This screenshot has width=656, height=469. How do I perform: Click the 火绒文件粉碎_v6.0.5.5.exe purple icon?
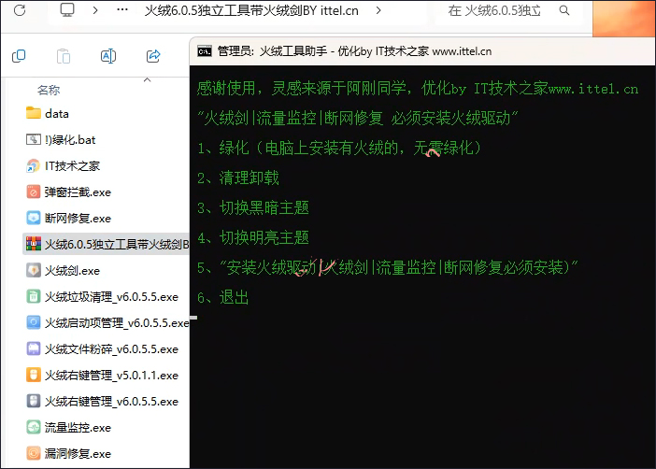(34, 348)
